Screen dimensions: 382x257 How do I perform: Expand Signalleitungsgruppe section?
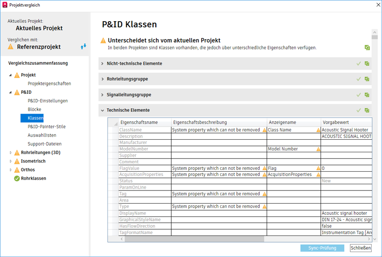[x=102, y=95]
